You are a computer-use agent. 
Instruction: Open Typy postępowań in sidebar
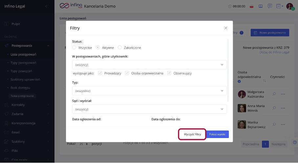[23, 63]
